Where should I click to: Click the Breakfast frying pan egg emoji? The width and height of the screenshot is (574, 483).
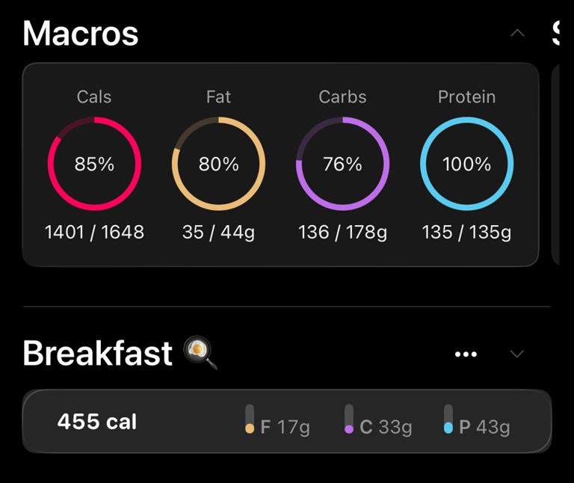pos(201,353)
